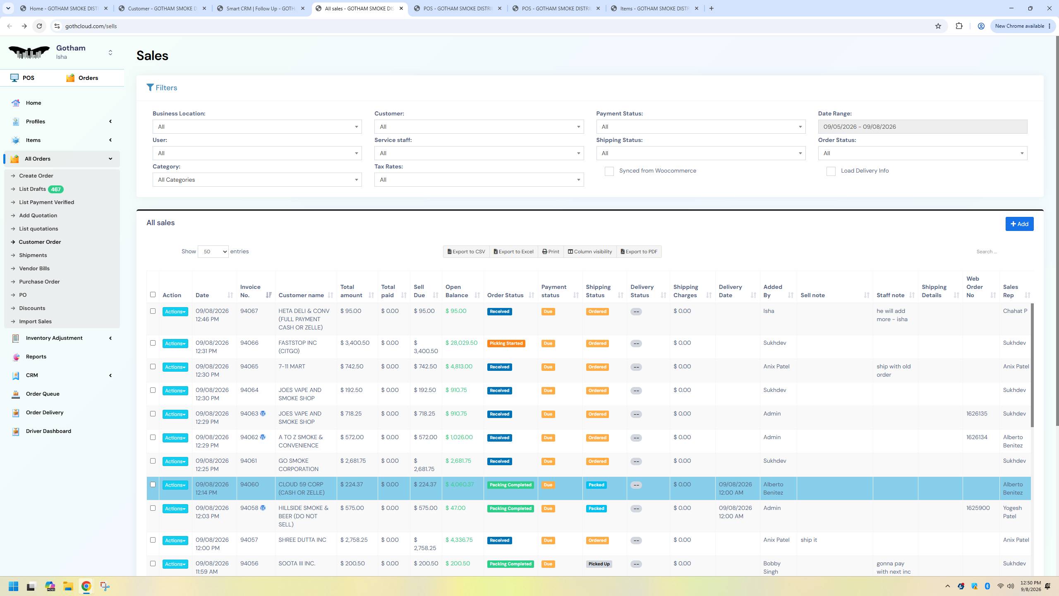
Task: Change the Show entries count dropdown
Action: coord(213,252)
